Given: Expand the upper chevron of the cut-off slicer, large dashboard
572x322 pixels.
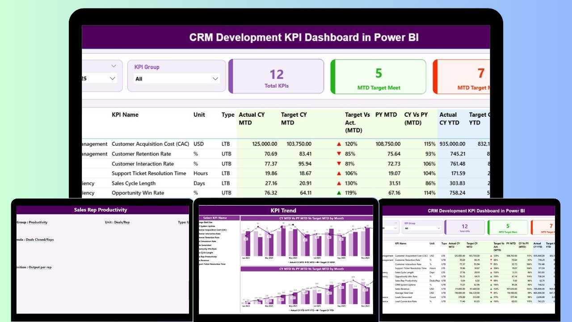Looking at the screenshot, I should coord(113,66).
